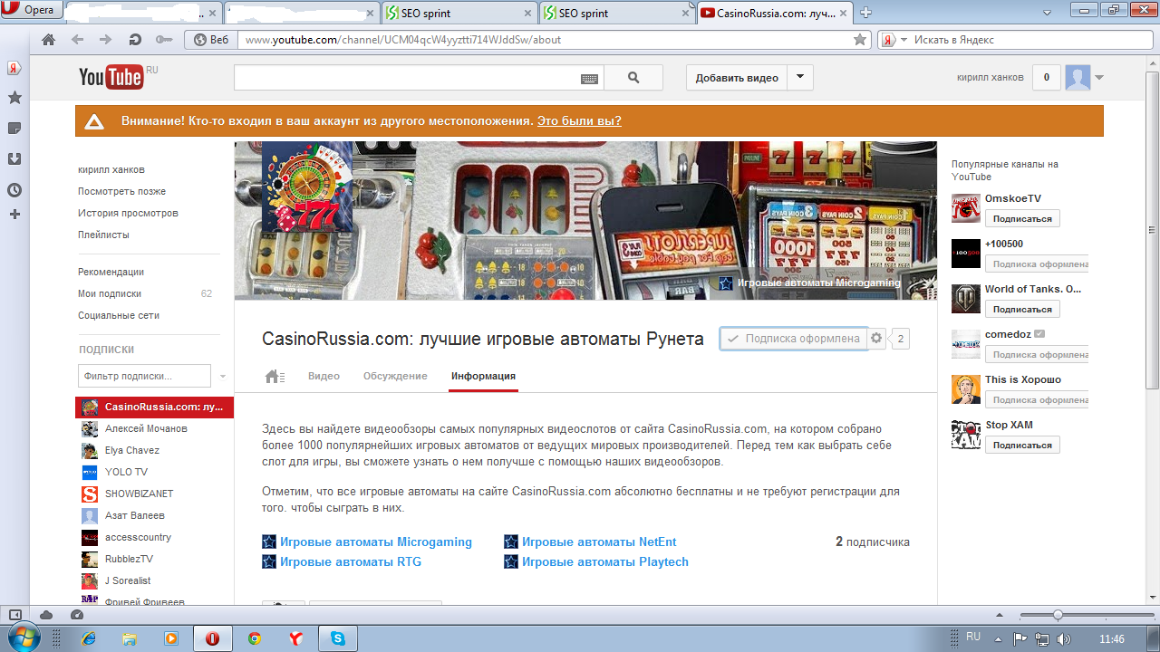
Task: Open История просмотров in the sidebar
Action: 128,213
